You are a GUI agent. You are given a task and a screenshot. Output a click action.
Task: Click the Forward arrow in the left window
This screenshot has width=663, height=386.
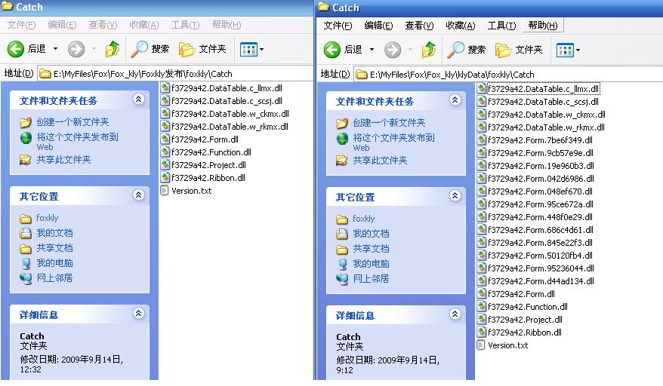point(76,49)
